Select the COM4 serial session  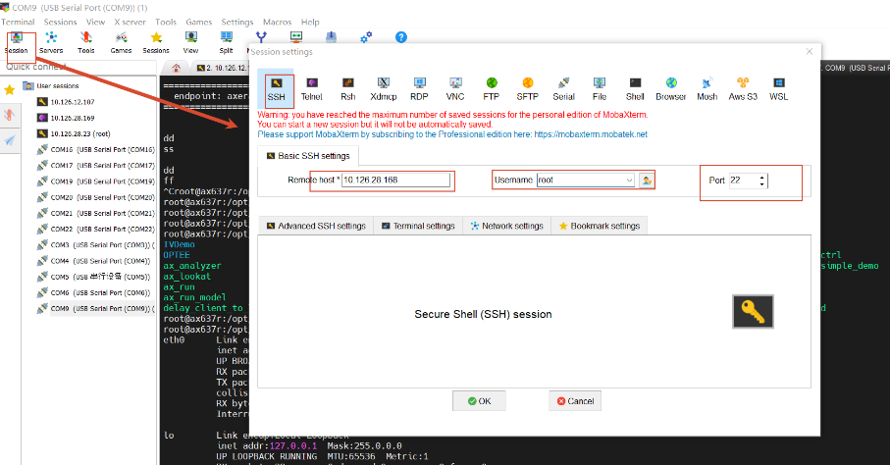(x=93, y=261)
